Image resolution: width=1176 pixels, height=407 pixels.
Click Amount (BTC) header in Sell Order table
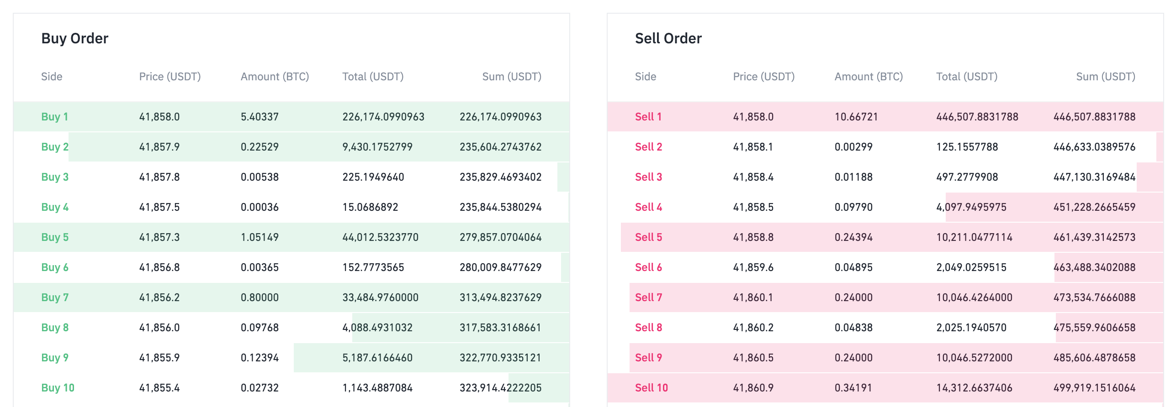pos(869,77)
